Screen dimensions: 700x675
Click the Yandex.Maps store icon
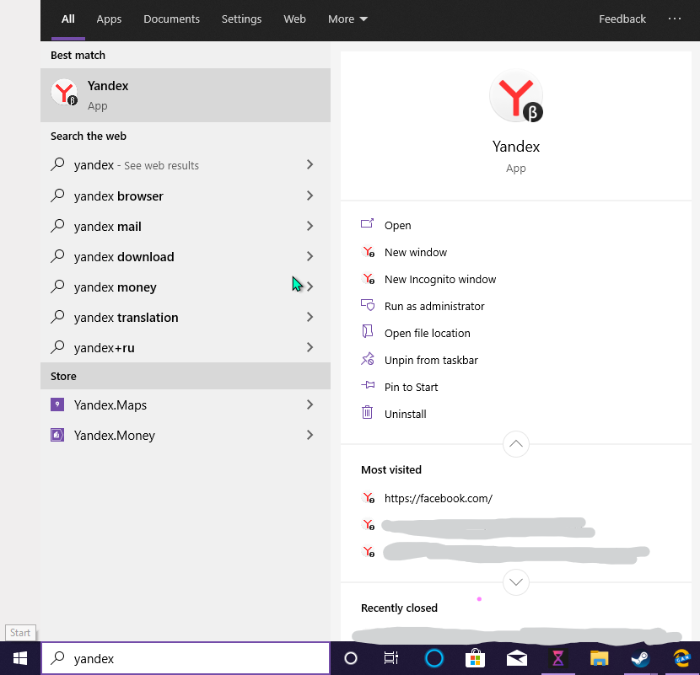pyautogui.click(x=57, y=404)
